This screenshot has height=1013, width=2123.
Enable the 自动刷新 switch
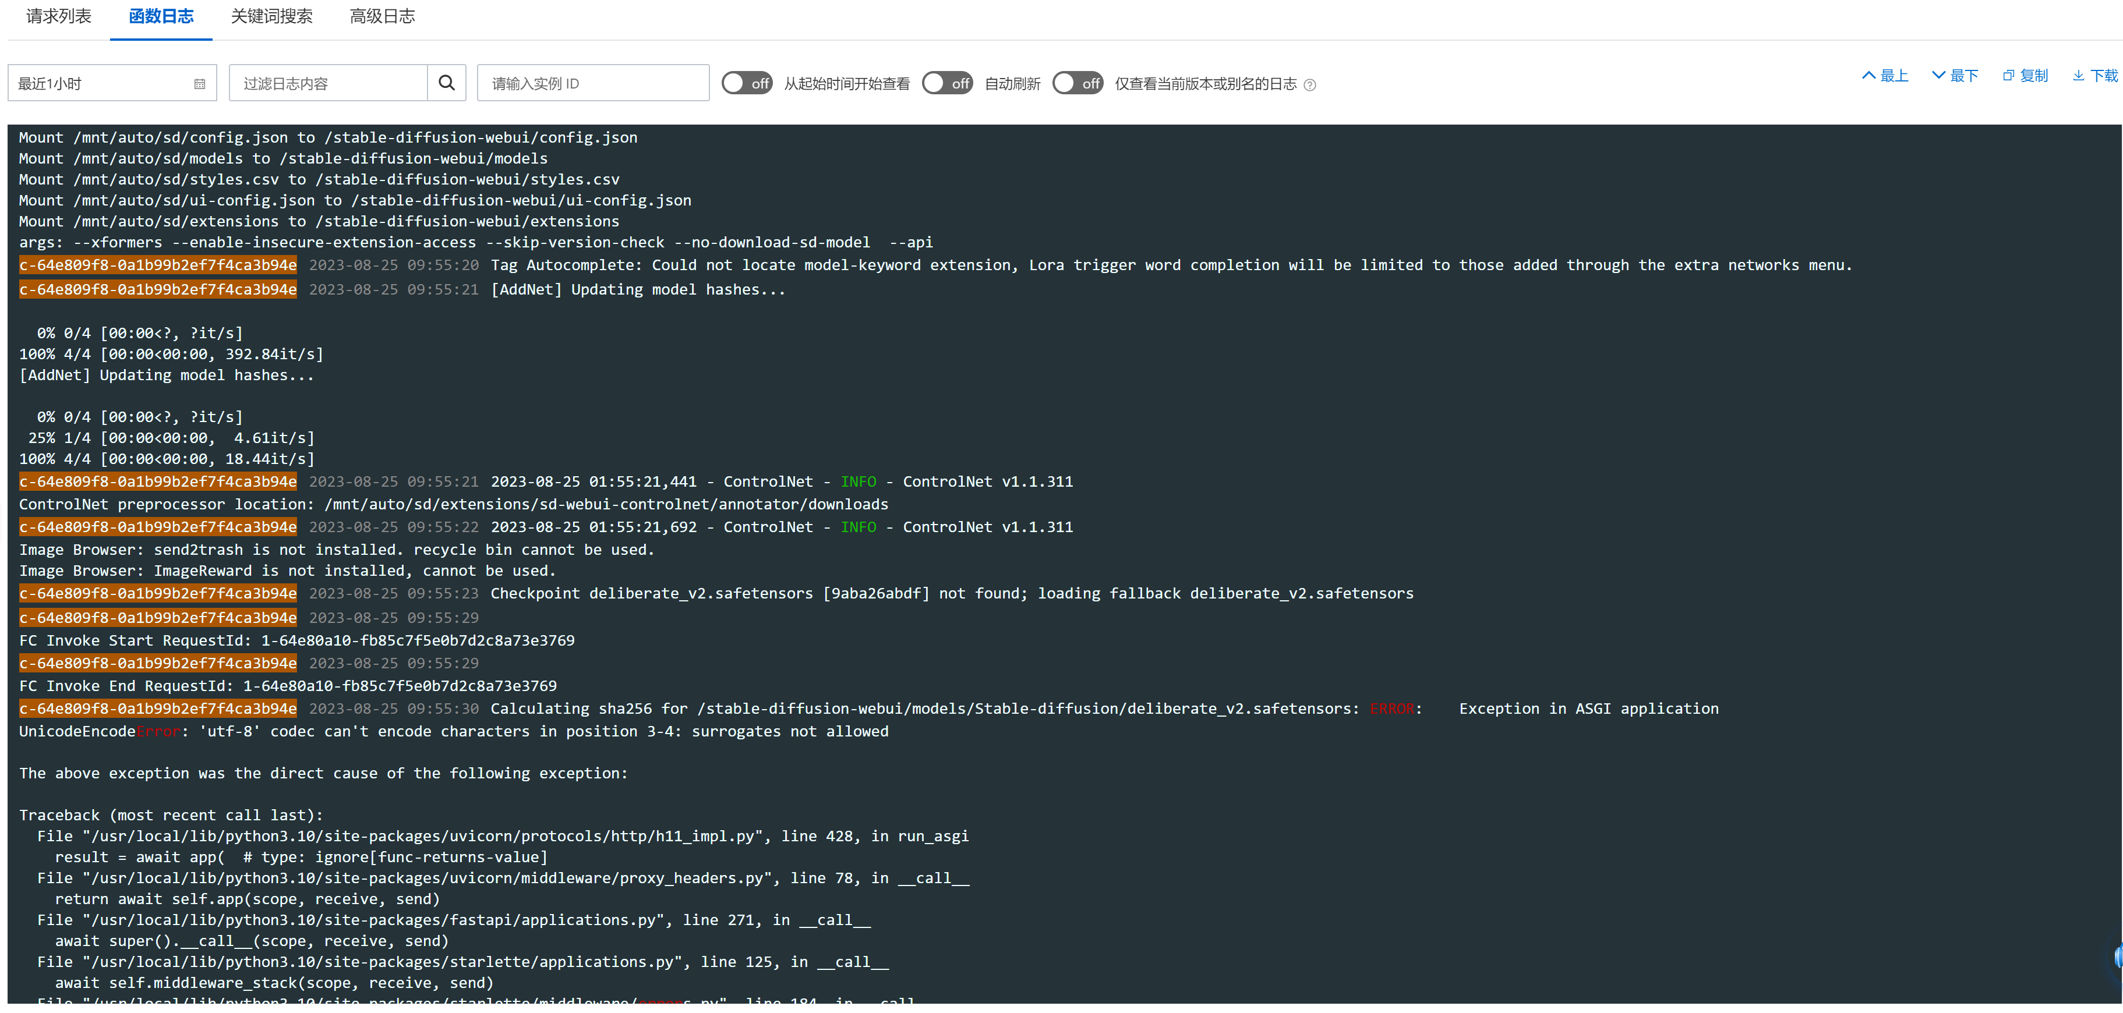click(947, 83)
